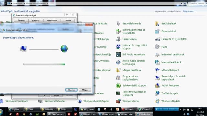Viewport: 207px width, 116px height.
Task: Open the IDT Audio Kezelőpult icon
Action: click(118, 54)
